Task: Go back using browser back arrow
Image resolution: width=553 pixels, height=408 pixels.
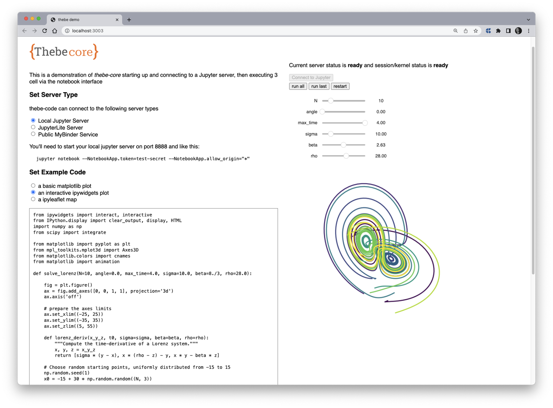Action: (25, 31)
